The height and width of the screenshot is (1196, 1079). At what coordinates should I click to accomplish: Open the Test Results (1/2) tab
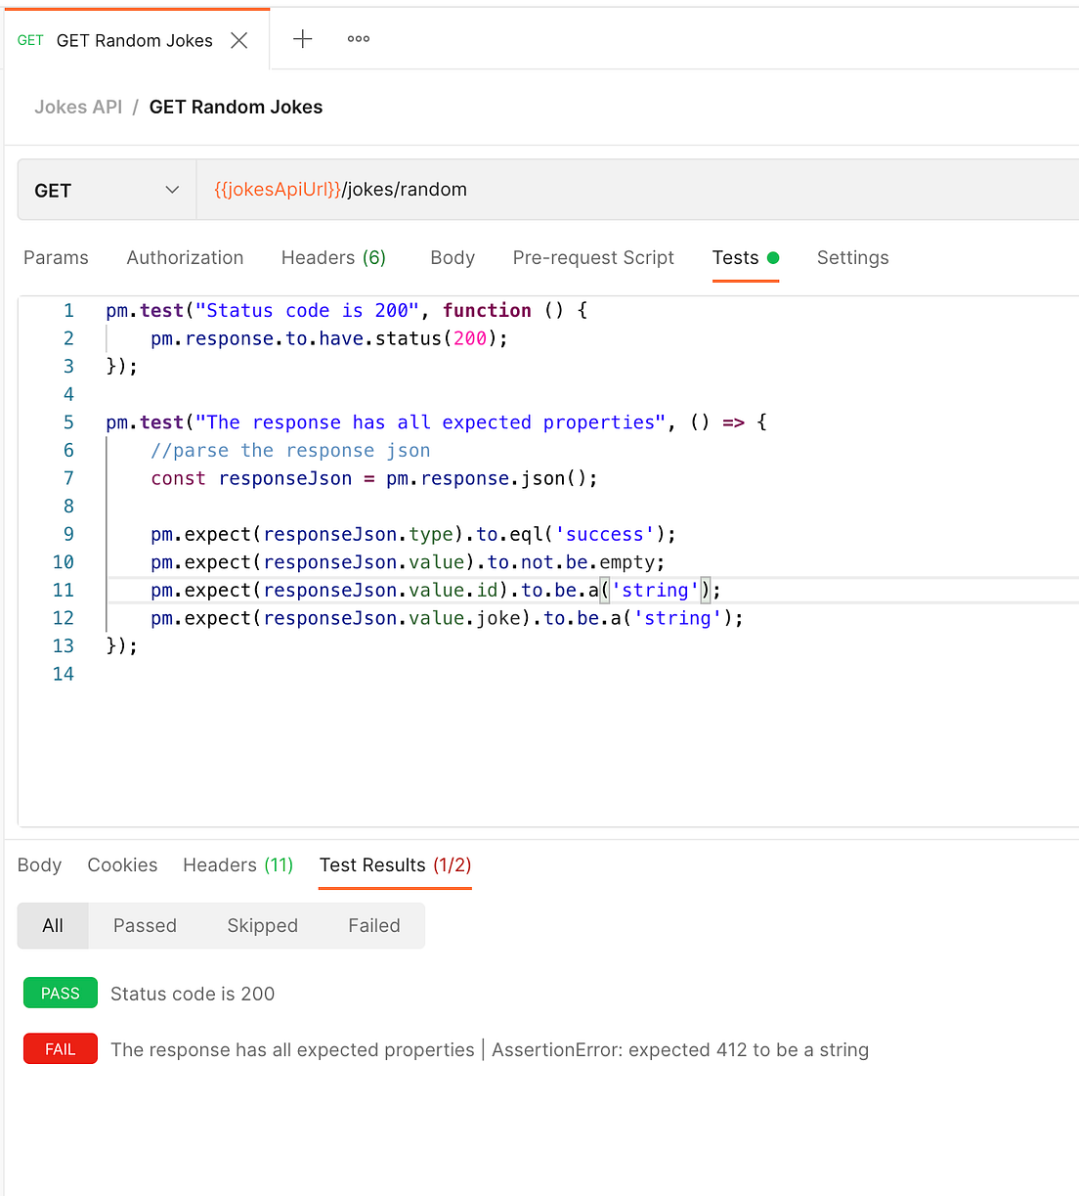pyautogui.click(x=394, y=865)
